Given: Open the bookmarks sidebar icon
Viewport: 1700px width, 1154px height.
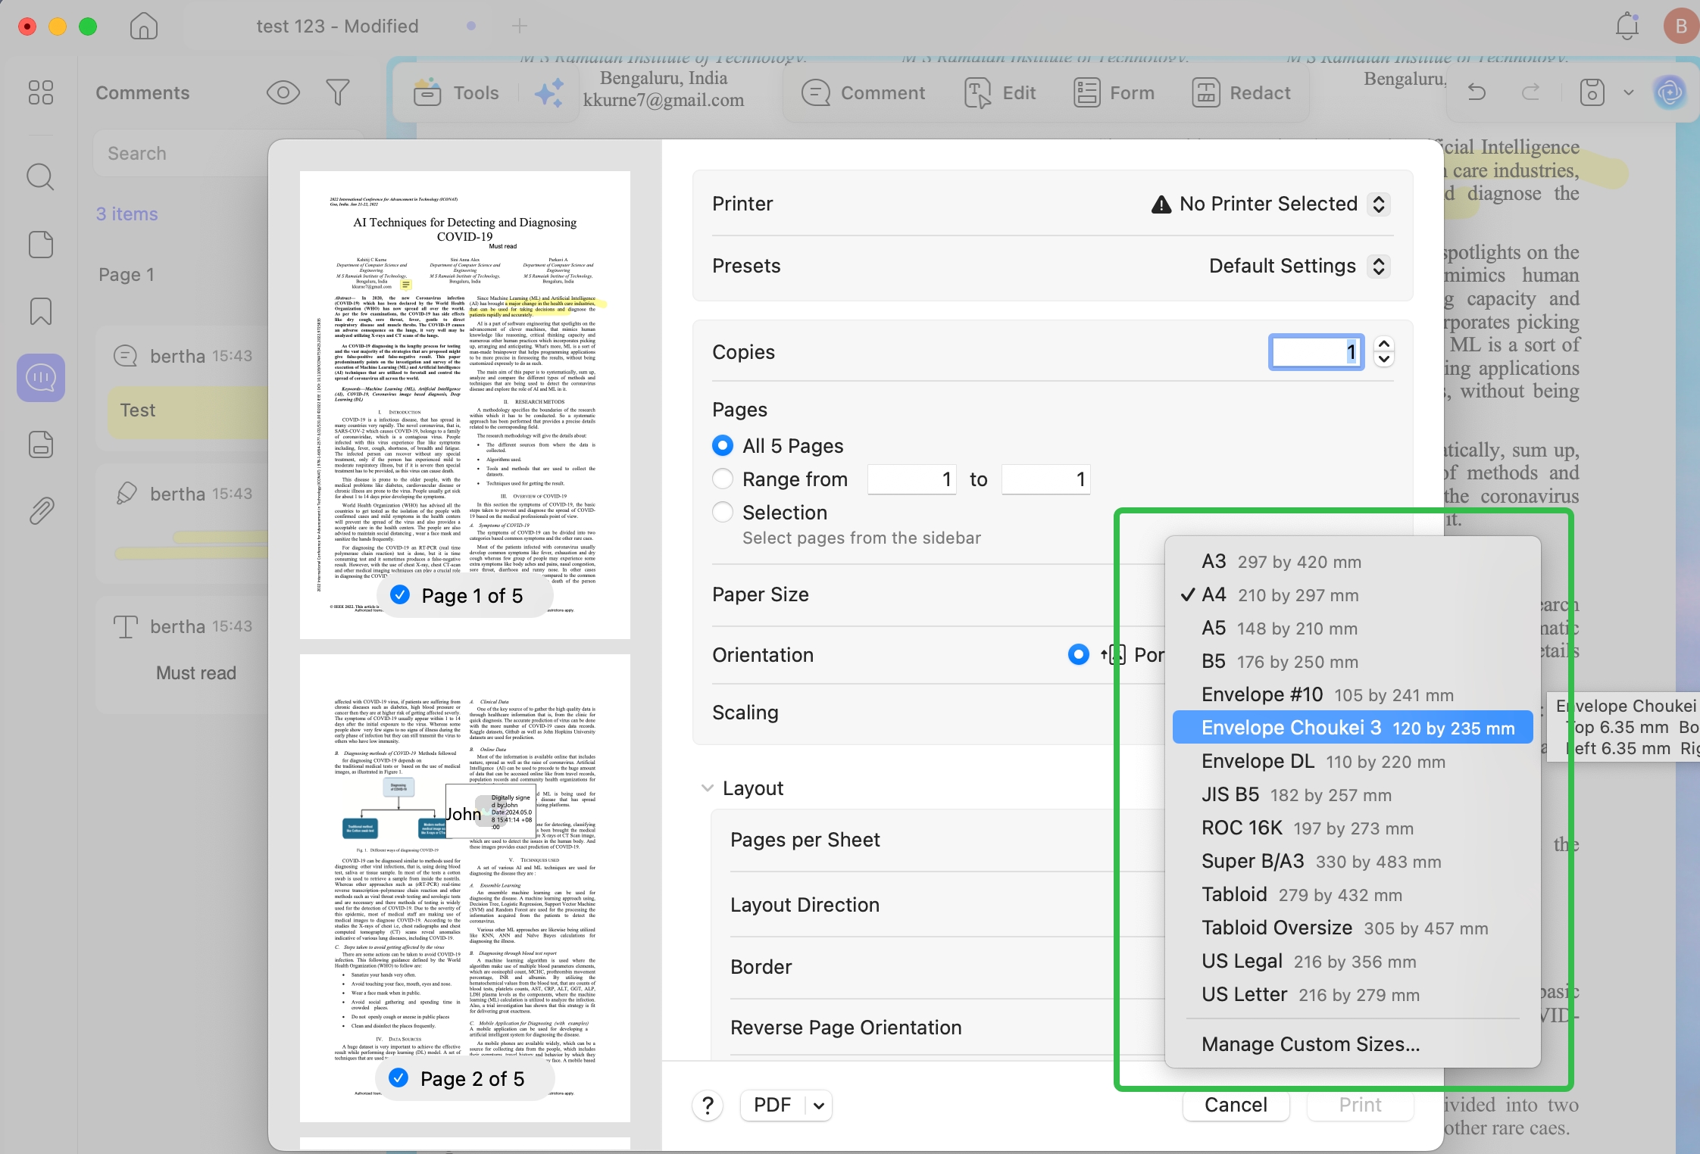Looking at the screenshot, I should pyautogui.click(x=41, y=311).
